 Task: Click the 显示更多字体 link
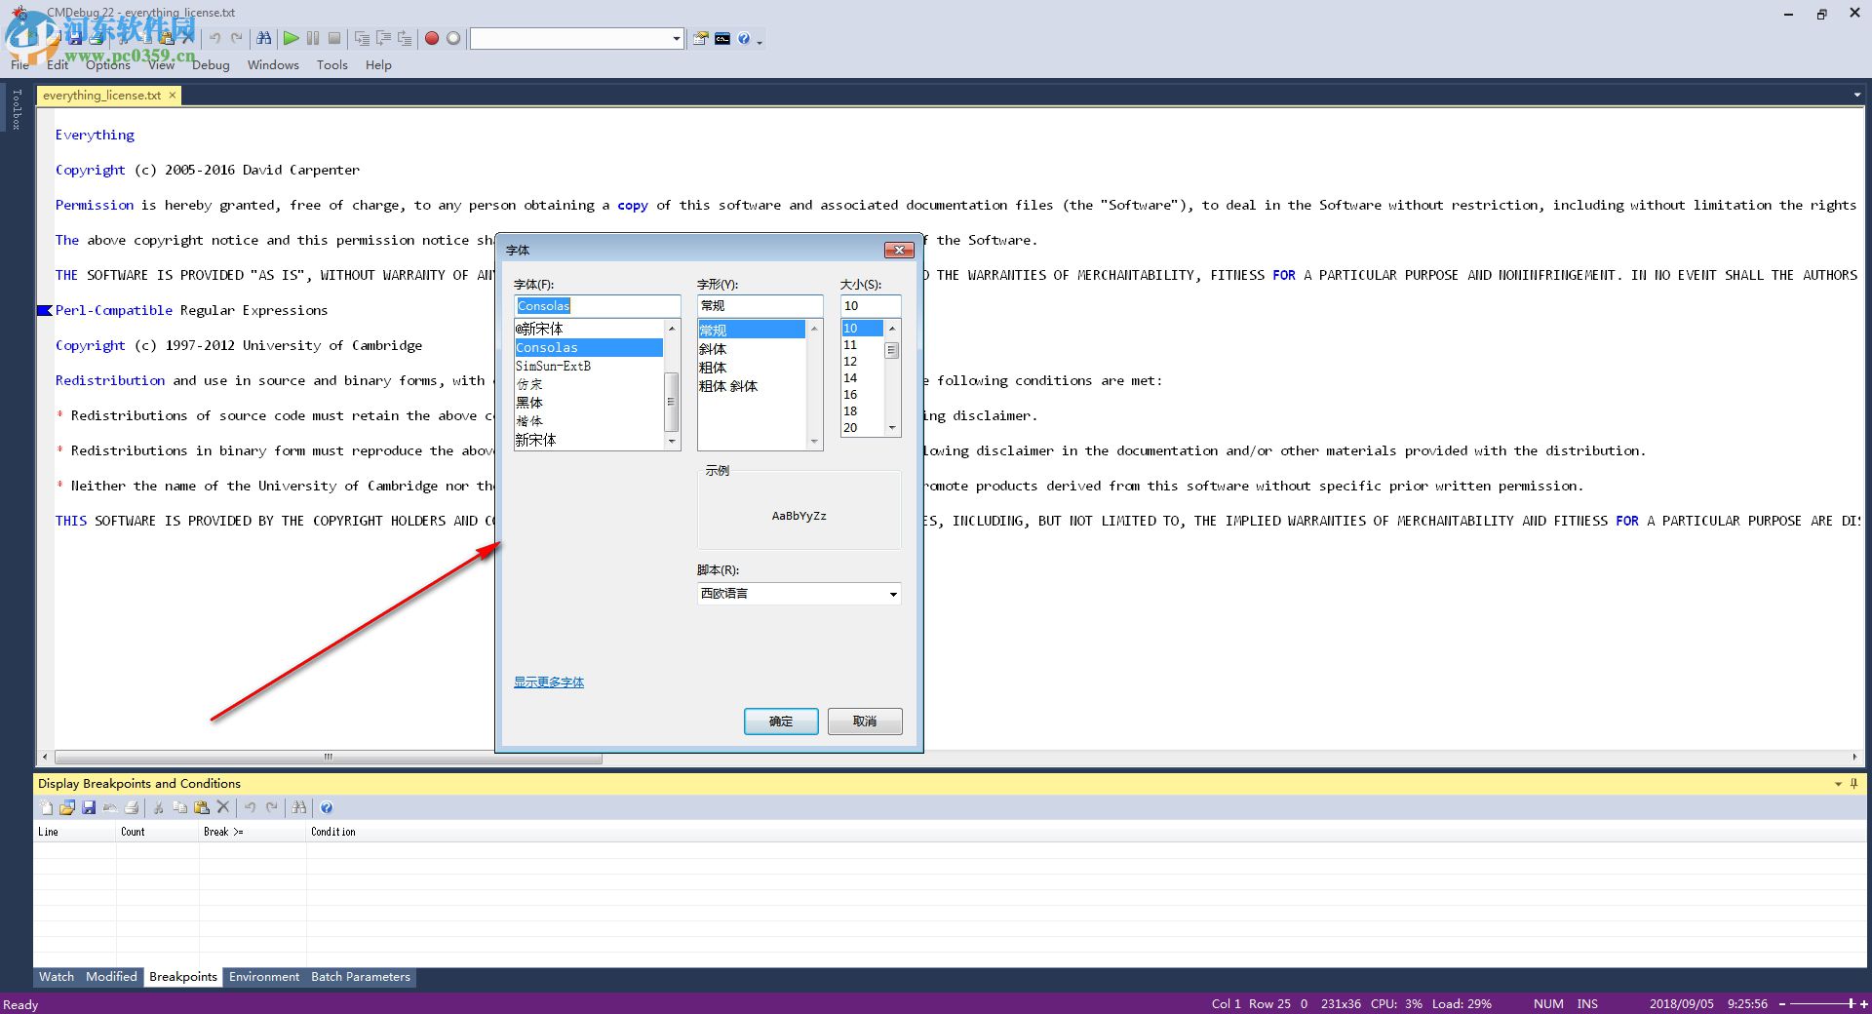pyautogui.click(x=548, y=682)
